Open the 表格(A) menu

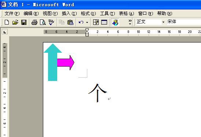click(127, 14)
